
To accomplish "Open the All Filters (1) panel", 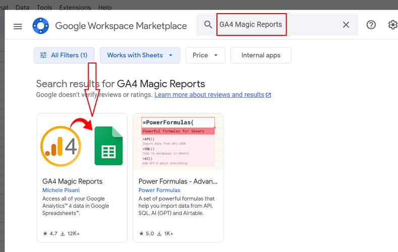I will (64, 55).
